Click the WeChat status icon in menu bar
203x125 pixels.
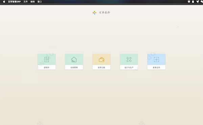coord(202,2)
